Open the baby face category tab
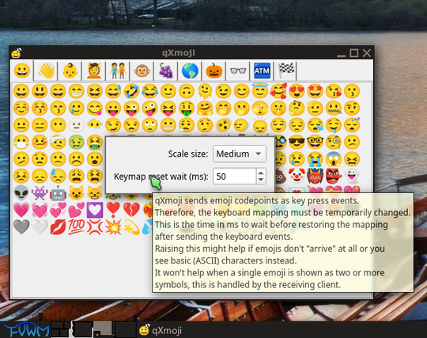 [x=70, y=71]
